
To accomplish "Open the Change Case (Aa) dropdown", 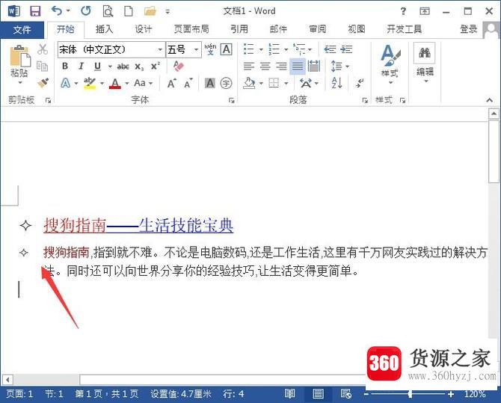I will 143,83.
